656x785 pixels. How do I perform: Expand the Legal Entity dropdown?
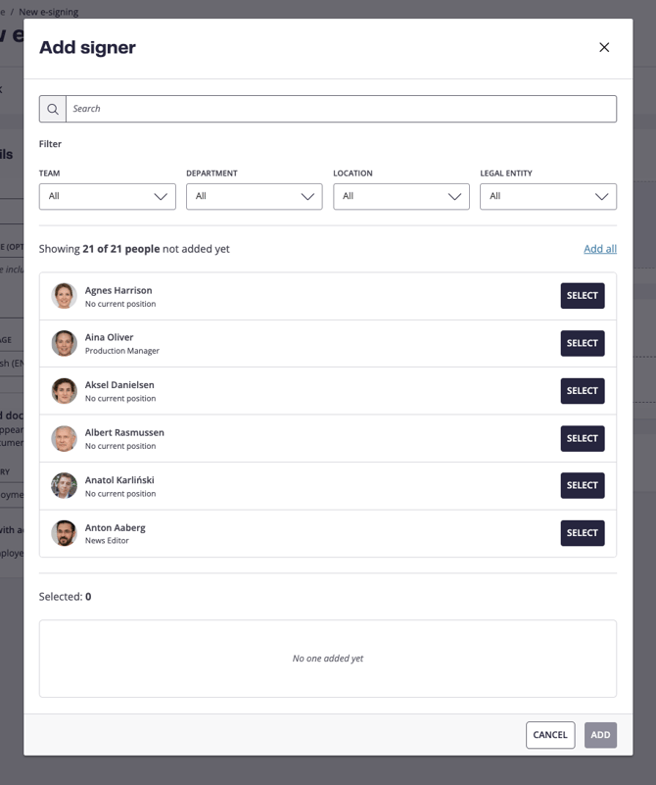548,196
